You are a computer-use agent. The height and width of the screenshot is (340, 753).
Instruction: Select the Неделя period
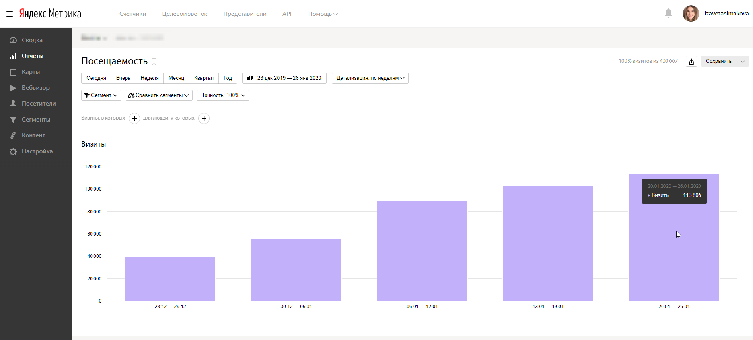(x=150, y=78)
